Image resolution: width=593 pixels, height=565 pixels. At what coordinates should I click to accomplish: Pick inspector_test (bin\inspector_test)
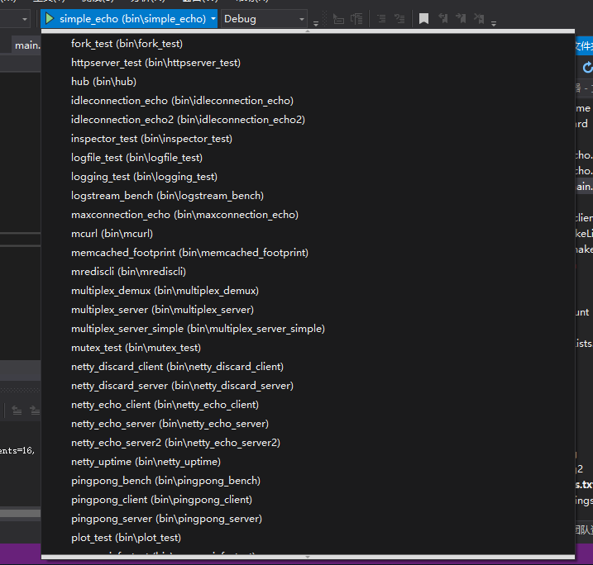[308, 139]
